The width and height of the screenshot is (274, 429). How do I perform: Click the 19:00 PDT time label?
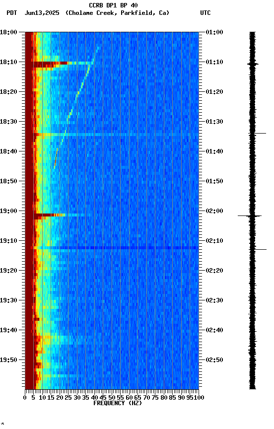[8, 211]
